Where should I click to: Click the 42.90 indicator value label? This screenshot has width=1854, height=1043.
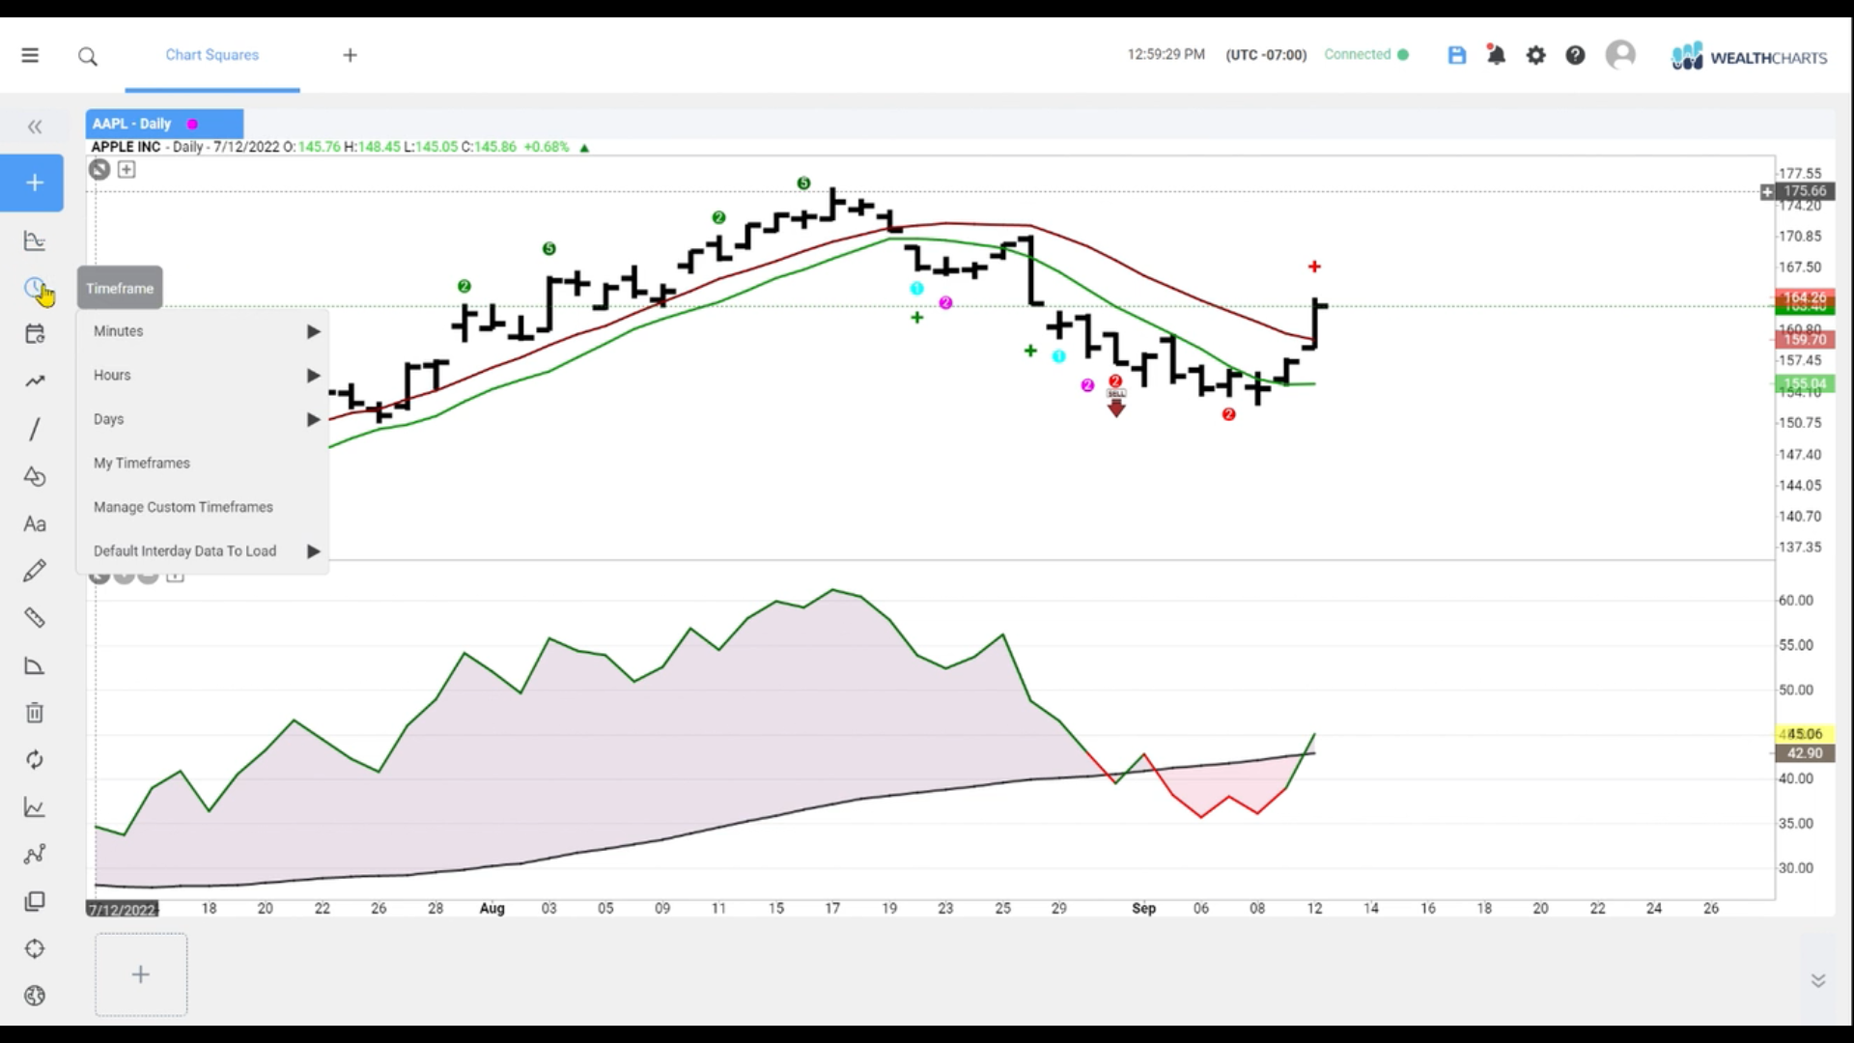click(1805, 753)
